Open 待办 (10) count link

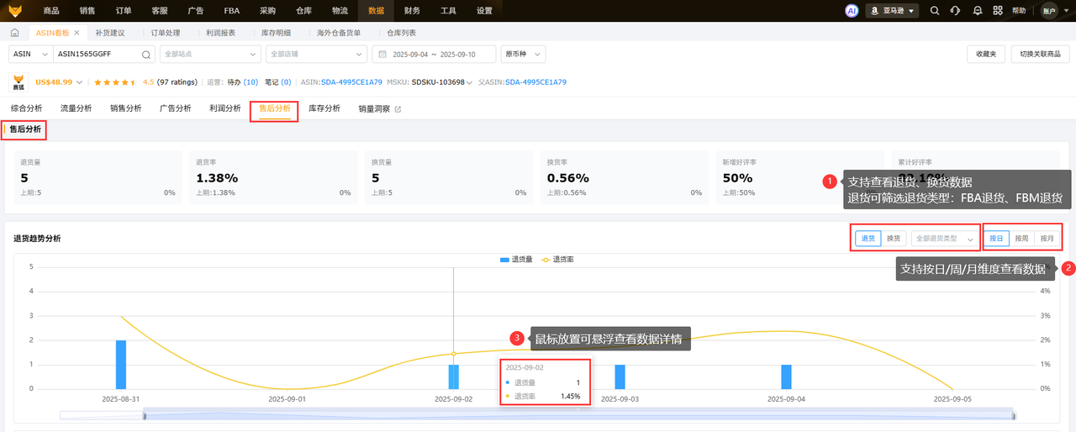pyautogui.click(x=243, y=83)
